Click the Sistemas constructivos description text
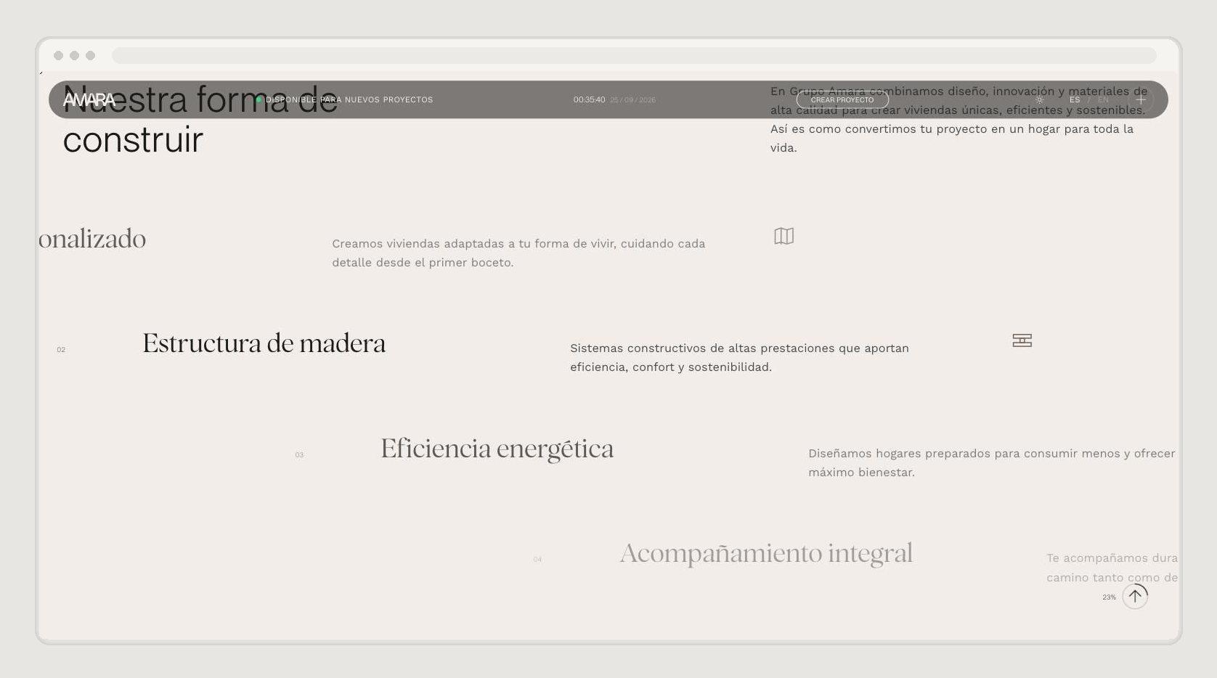1217x678 pixels. click(x=739, y=358)
